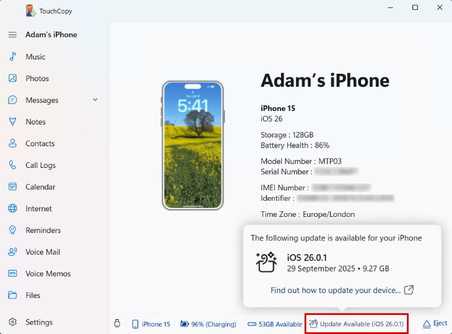The image size is (452, 334).
Task: Click the Call Logs phone icon
Action: pos(12,165)
